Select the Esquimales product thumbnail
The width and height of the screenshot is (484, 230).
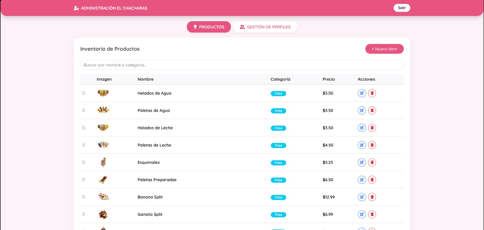coord(103,162)
